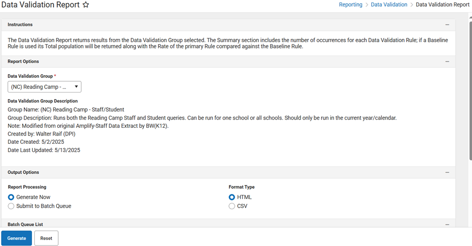472x246 pixels.
Task: Click the Output Options section header
Action: tap(23, 173)
